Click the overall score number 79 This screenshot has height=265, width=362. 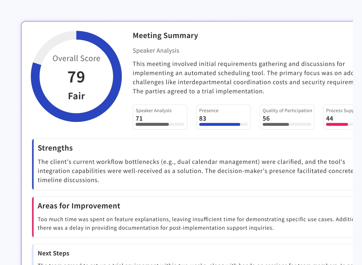coord(76,77)
